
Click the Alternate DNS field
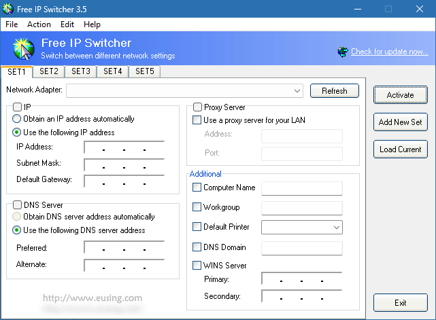tap(124, 265)
